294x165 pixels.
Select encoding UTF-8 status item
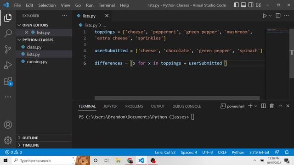click(x=207, y=152)
